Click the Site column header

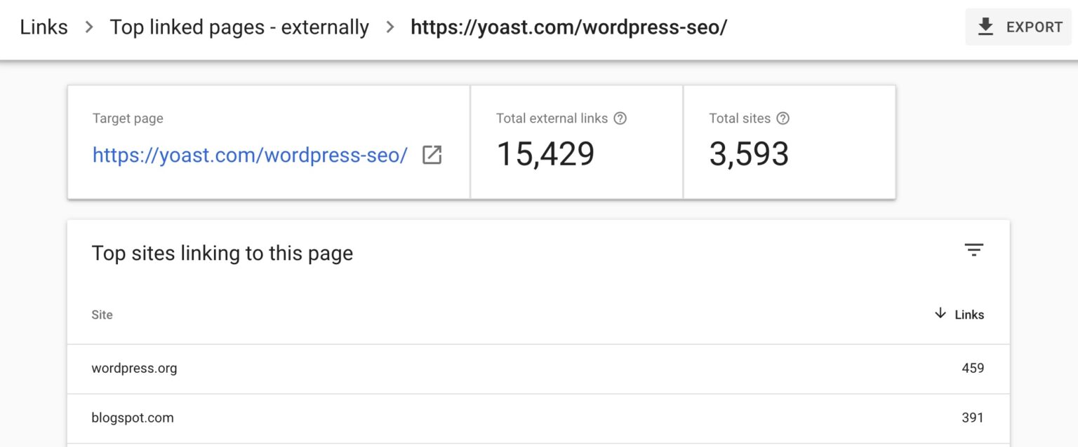tap(102, 315)
